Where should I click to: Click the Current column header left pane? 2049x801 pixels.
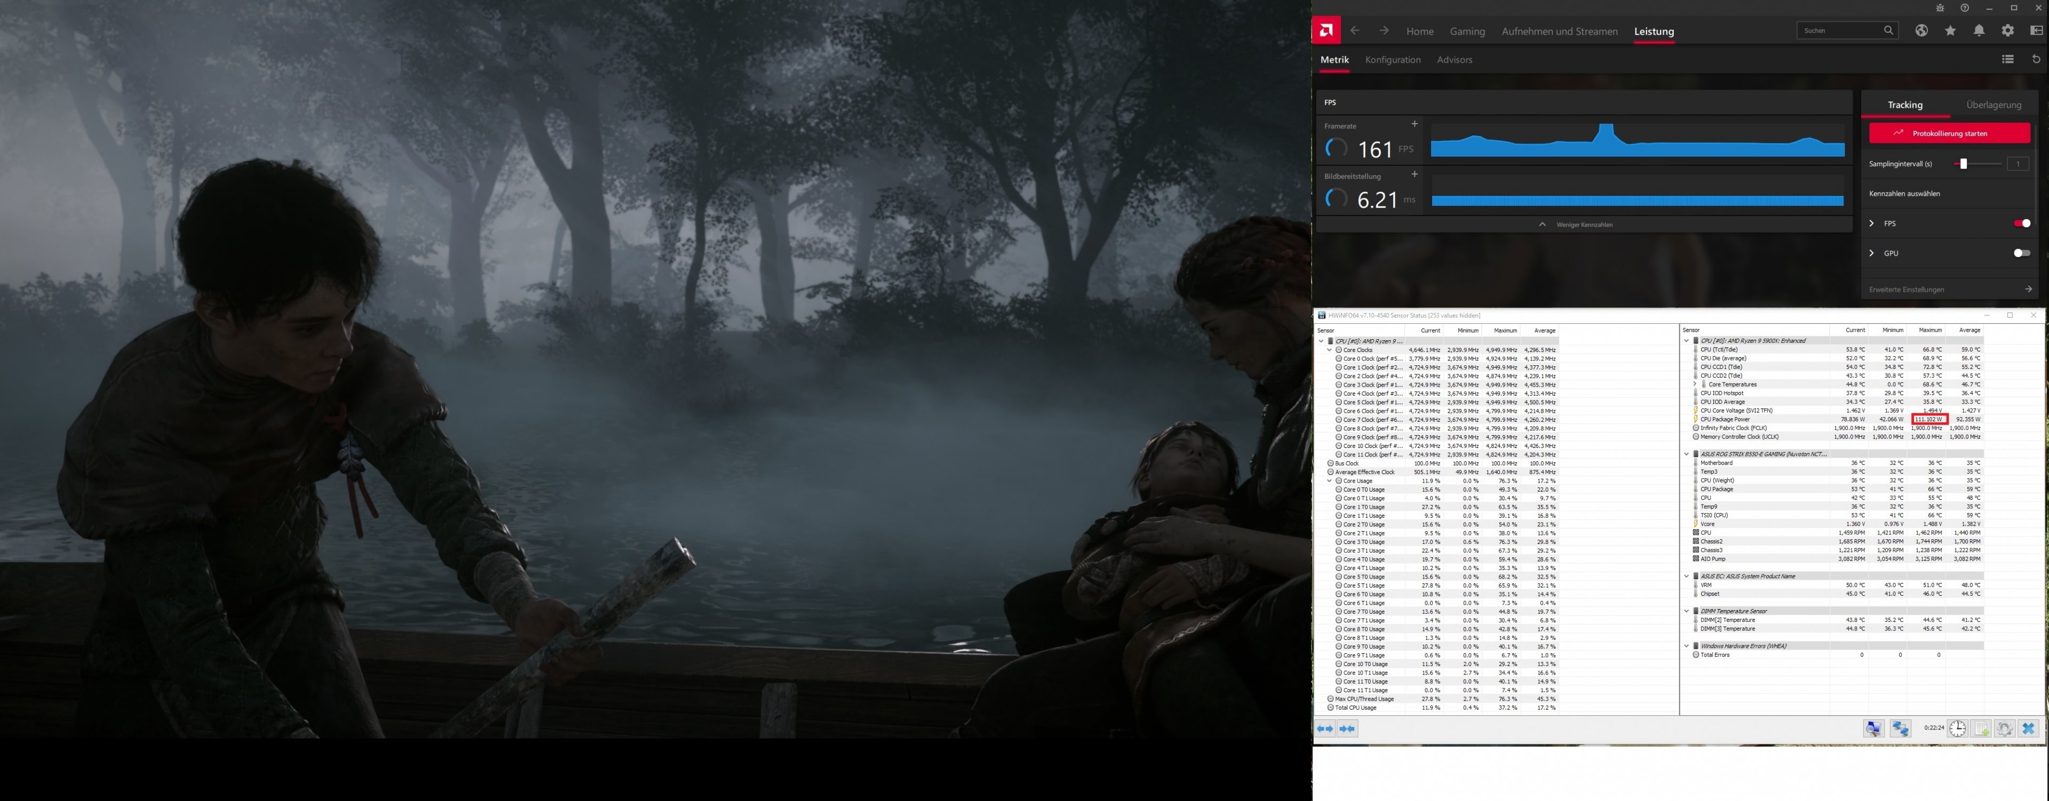click(x=1430, y=331)
